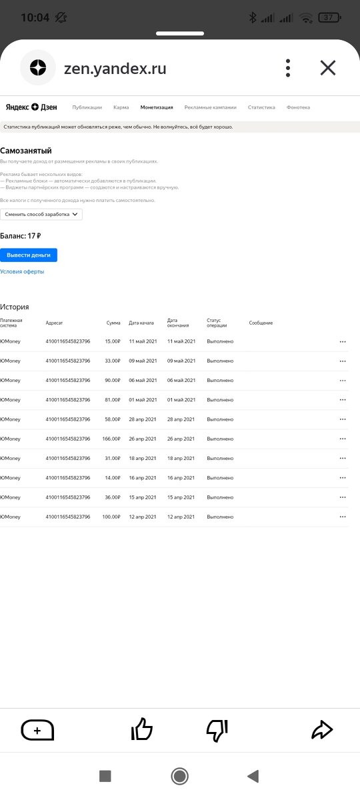Click the Баланс: 17 ₽ text
360x800 pixels.
[21, 236]
